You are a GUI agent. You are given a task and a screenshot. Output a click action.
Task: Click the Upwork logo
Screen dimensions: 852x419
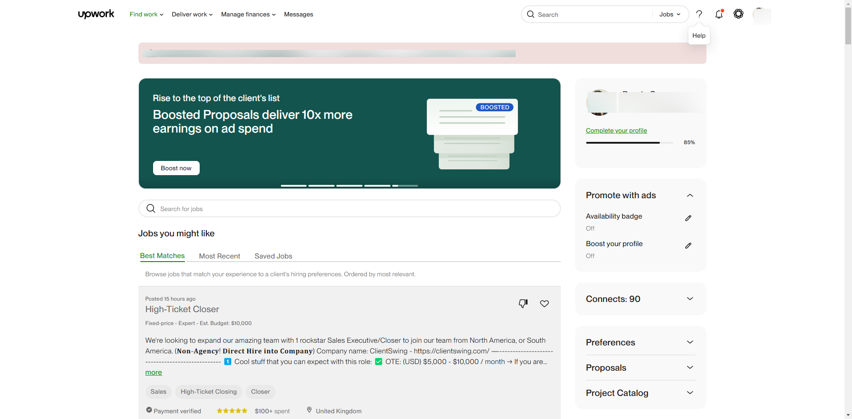click(96, 14)
